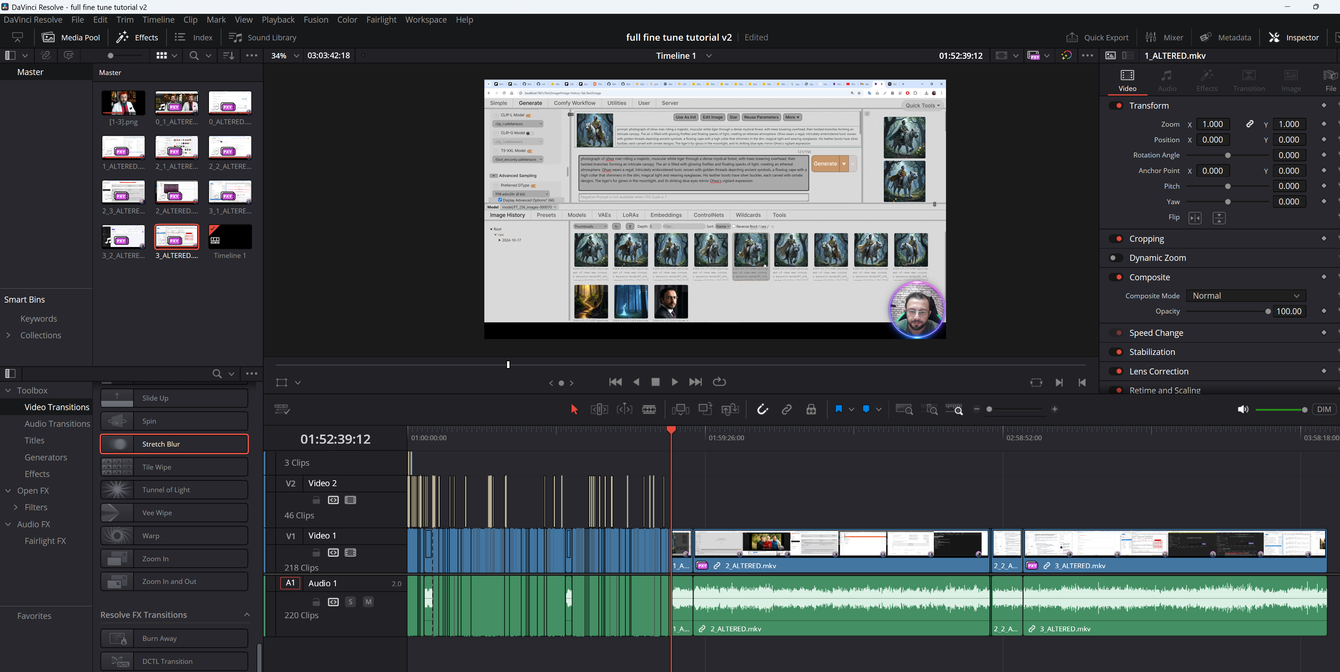1340x672 pixels.
Task: Open Quick Export
Action: click(x=1097, y=38)
